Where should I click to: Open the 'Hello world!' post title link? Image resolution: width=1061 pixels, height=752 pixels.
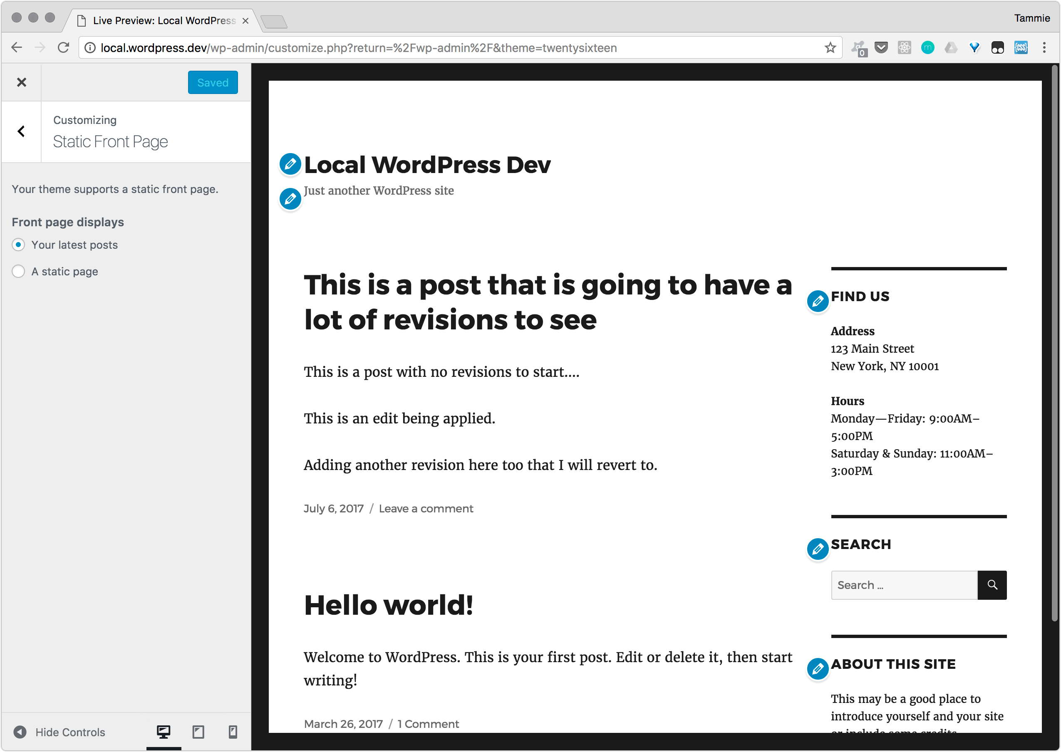pyautogui.click(x=388, y=605)
